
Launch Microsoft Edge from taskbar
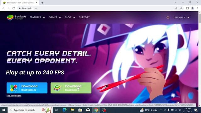click(64, 110)
